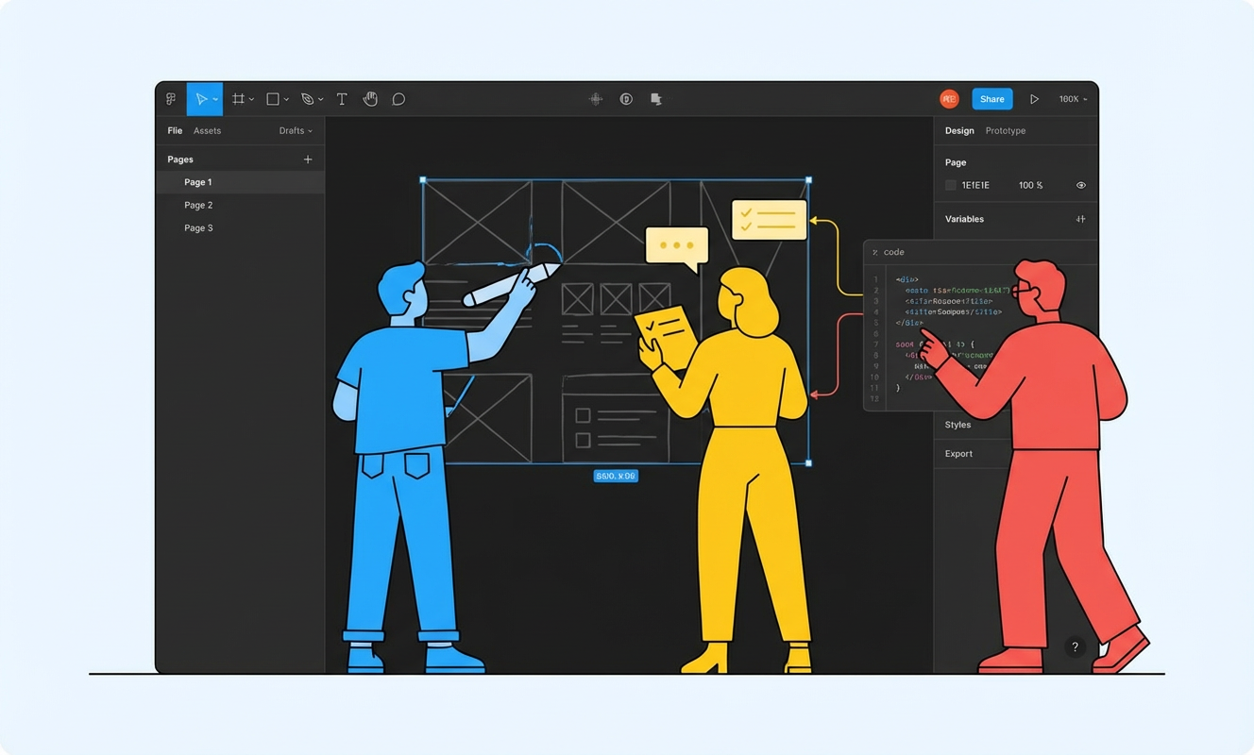Click the blue Share button
1254x755 pixels.
pyautogui.click(x=991, y=99)
